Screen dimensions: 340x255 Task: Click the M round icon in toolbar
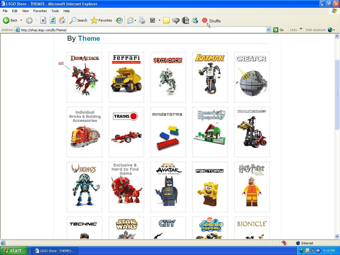point(185,20)
